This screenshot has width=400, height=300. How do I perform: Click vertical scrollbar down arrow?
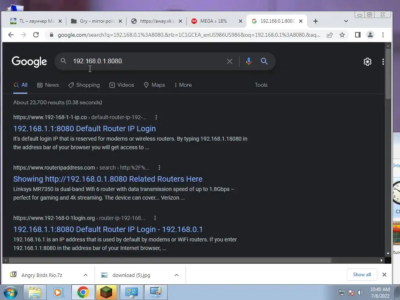(388, 253)
